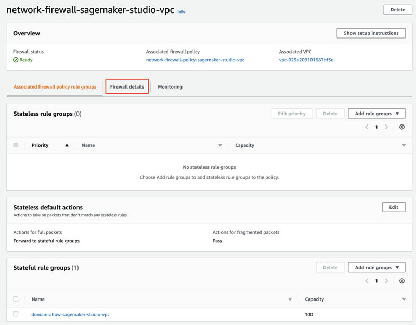Screen dimensions: 416x325
Task: Open sort arrow beside stateful Capacity column
Action: [x=404, y=299]
